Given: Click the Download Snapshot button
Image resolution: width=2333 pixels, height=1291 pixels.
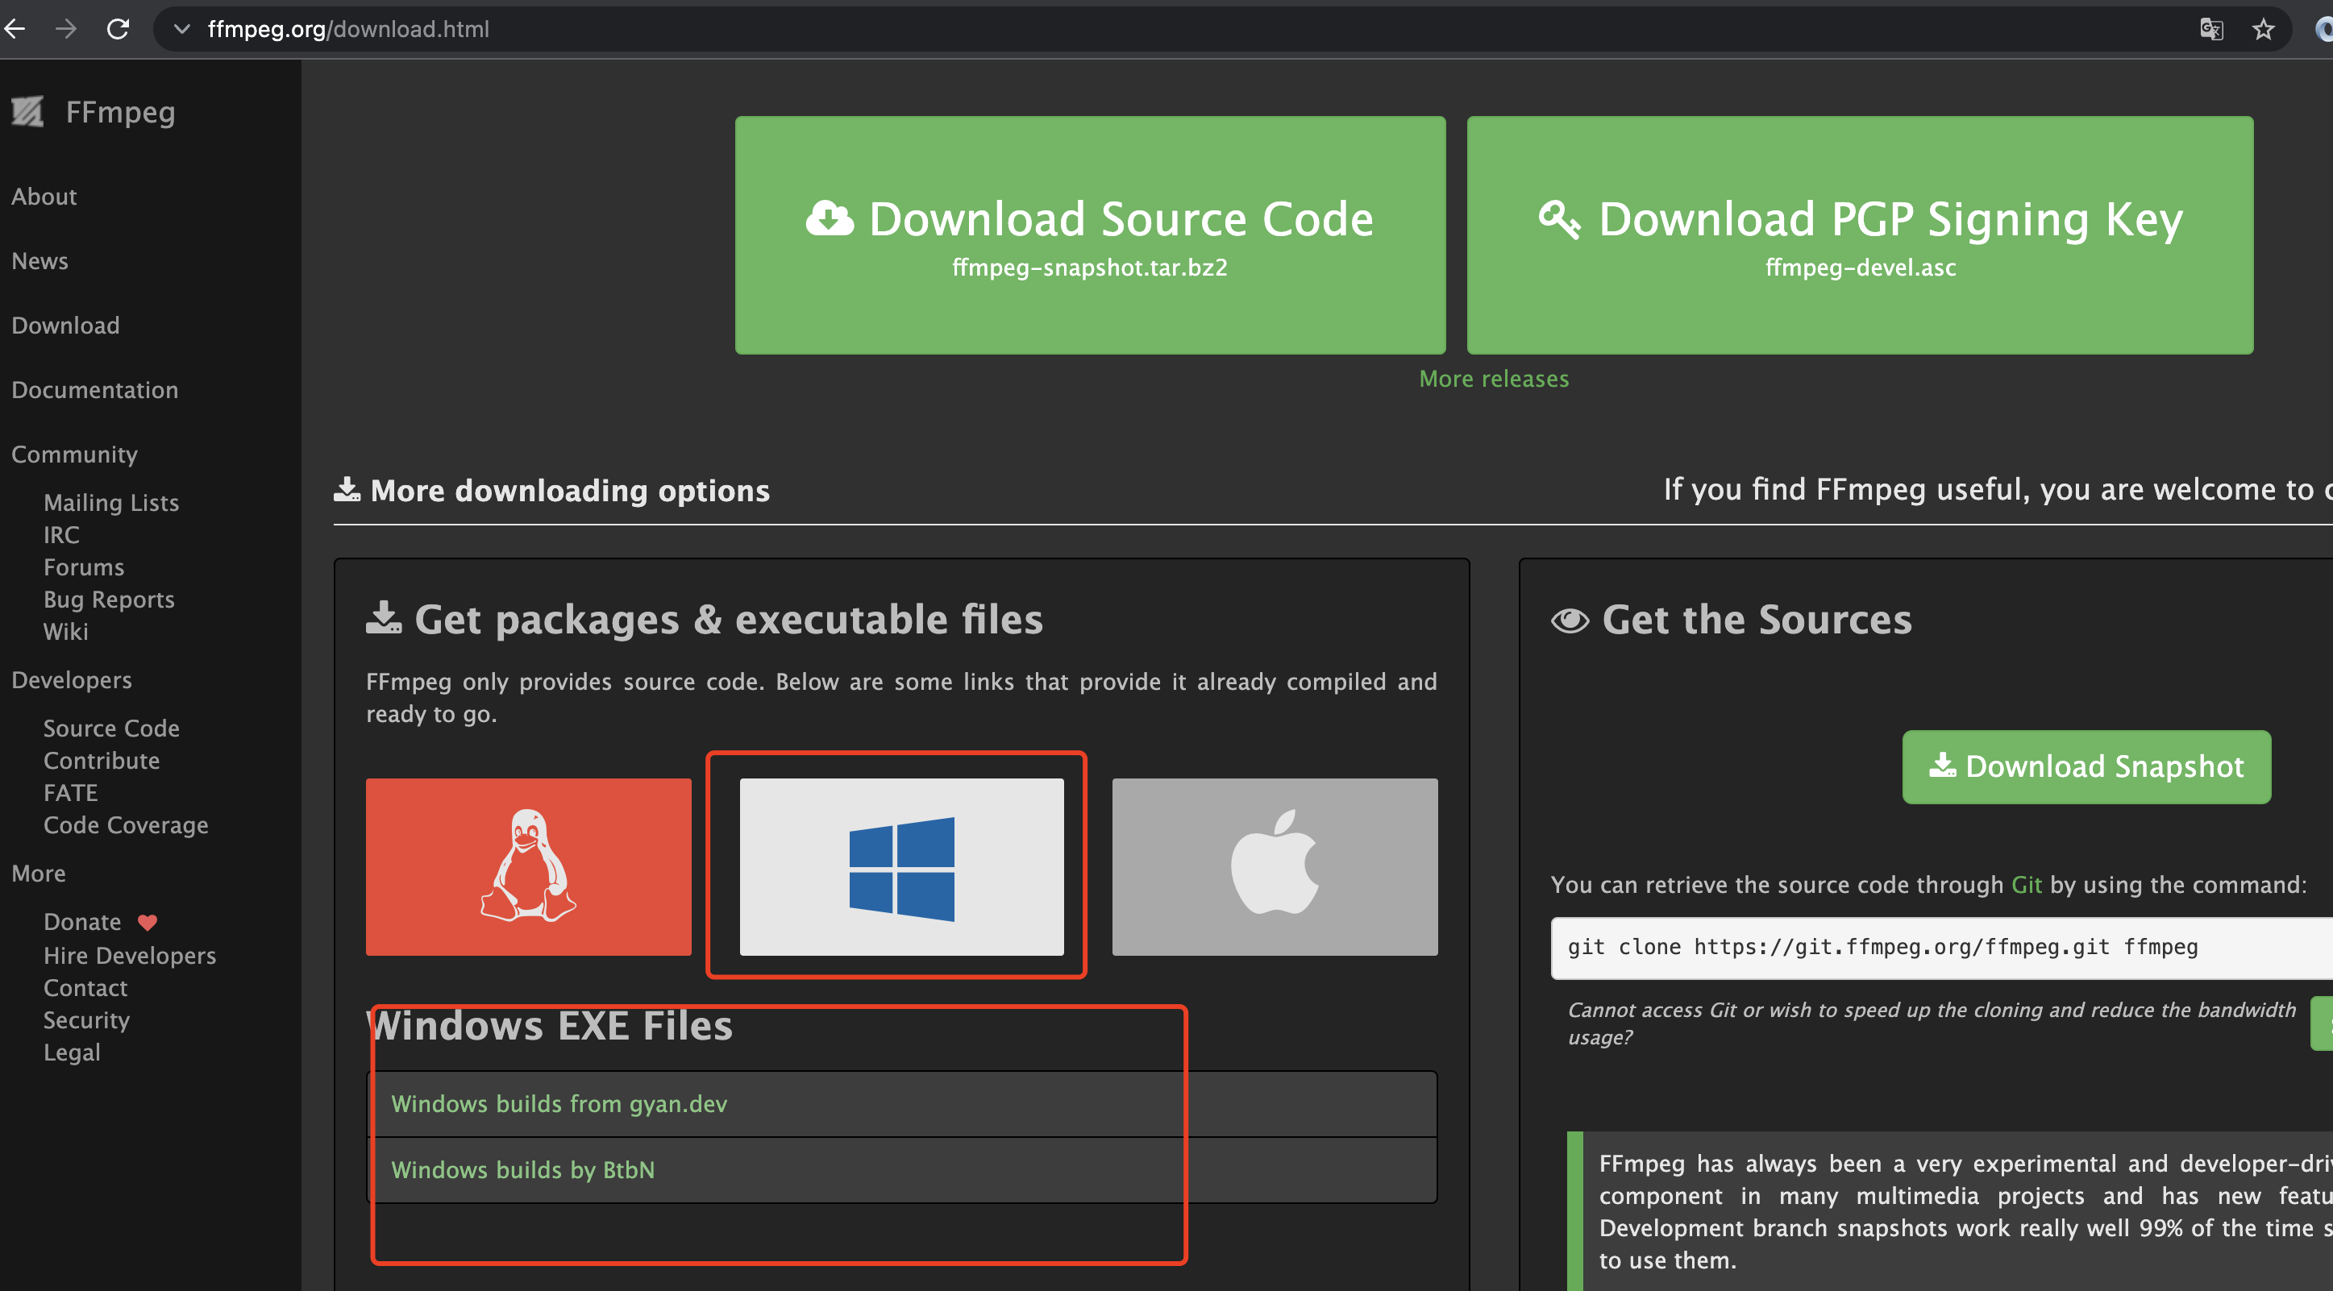Looking at the screenshot, I should coord(2086,767).
